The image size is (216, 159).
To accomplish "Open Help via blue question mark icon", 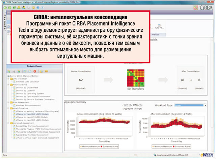I will (38, 8).
